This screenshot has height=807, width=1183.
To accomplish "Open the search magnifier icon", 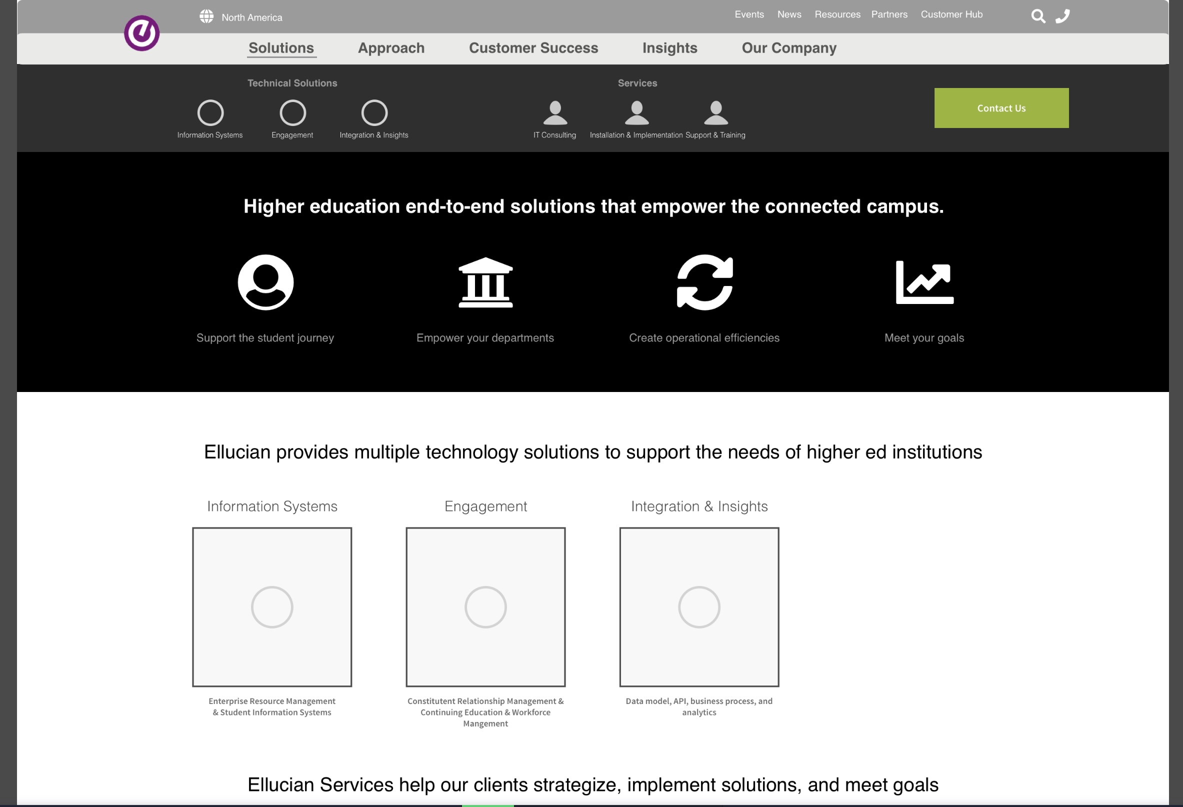I will [1038, 16].
